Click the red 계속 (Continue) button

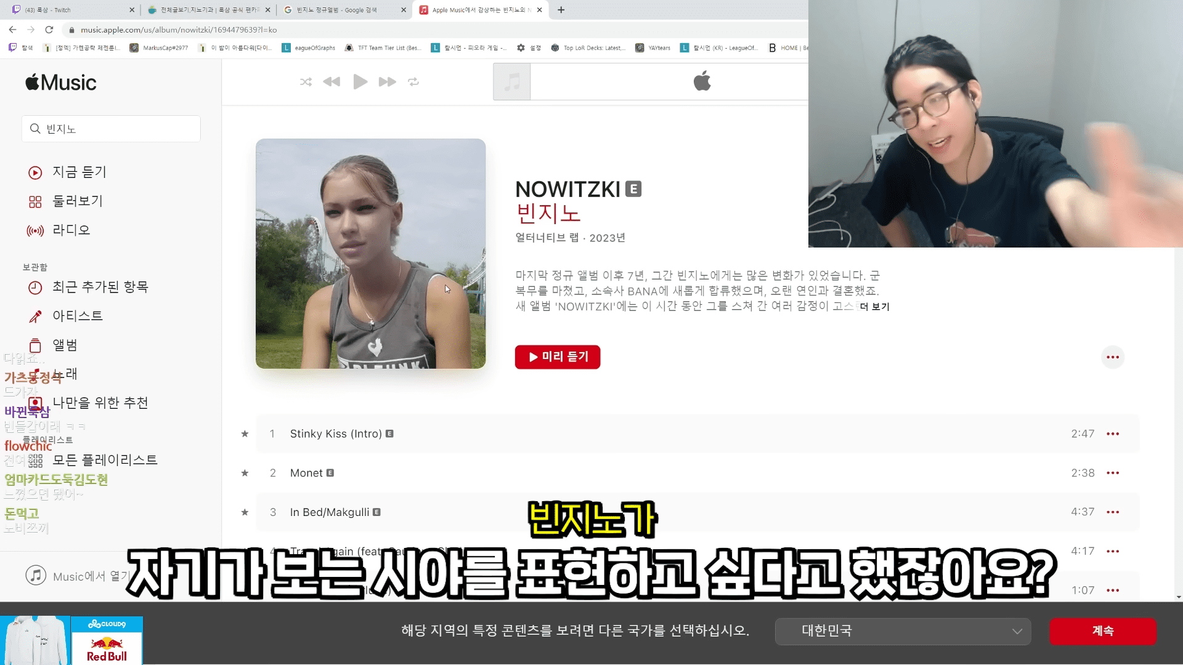(x=1102, y=631)
